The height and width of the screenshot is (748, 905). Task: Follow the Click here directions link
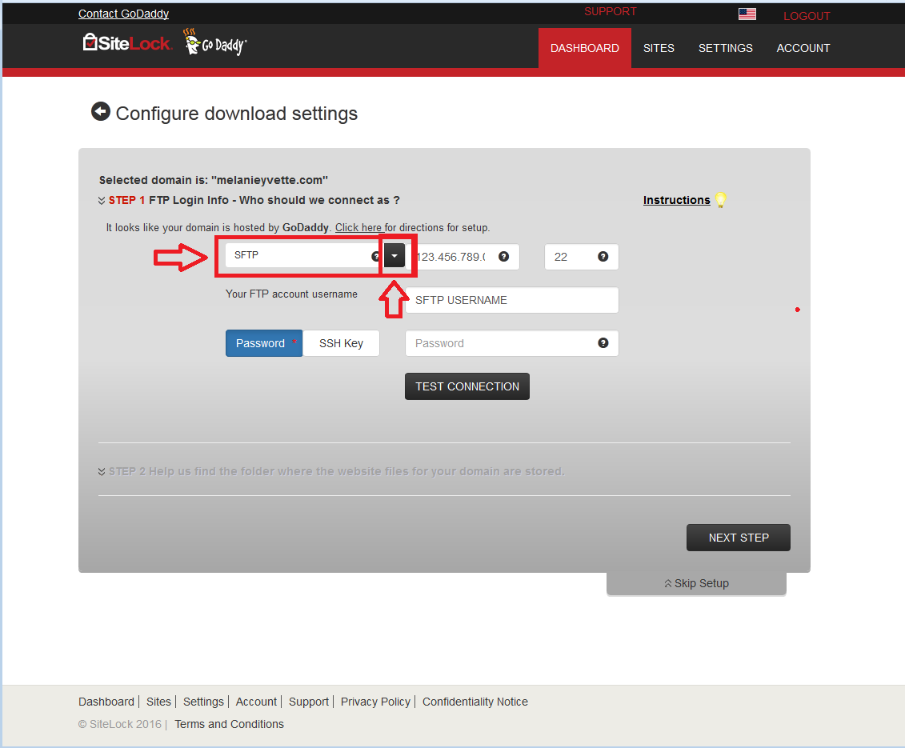coord(358,227)
